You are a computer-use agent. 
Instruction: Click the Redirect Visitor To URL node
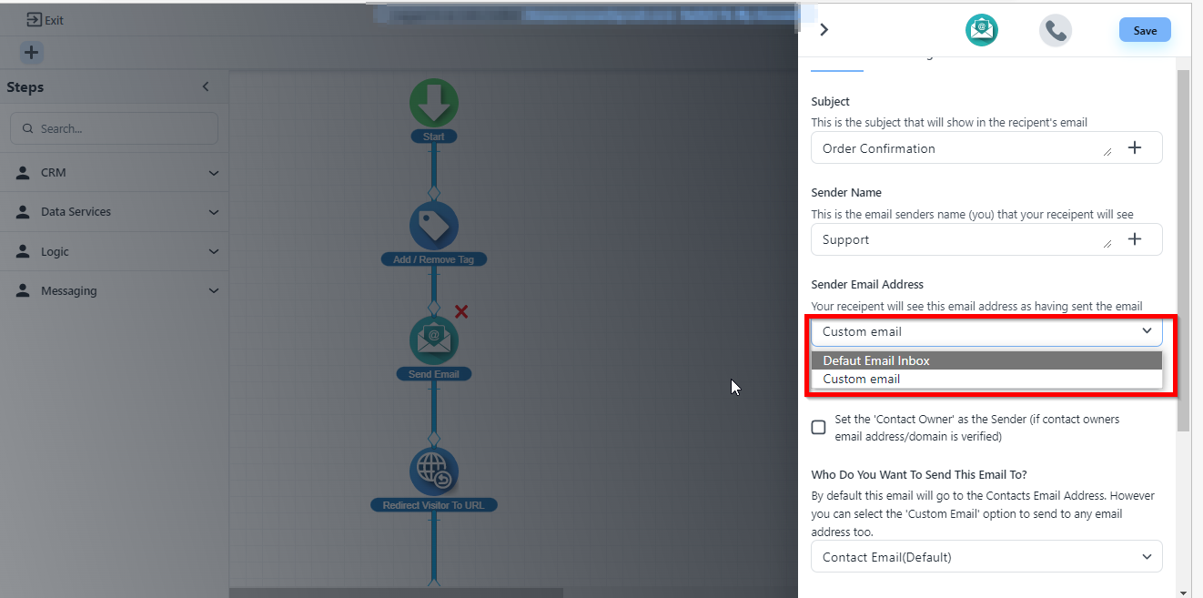[x=434, y=471]
